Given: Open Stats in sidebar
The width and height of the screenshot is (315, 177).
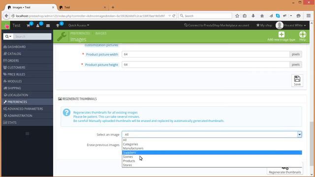Looking at the screenshot, I should click(x=28, y=122).
